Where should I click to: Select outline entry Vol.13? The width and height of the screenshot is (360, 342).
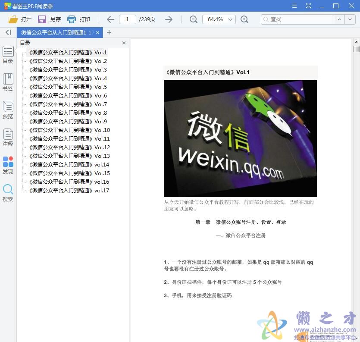(69, 156)
